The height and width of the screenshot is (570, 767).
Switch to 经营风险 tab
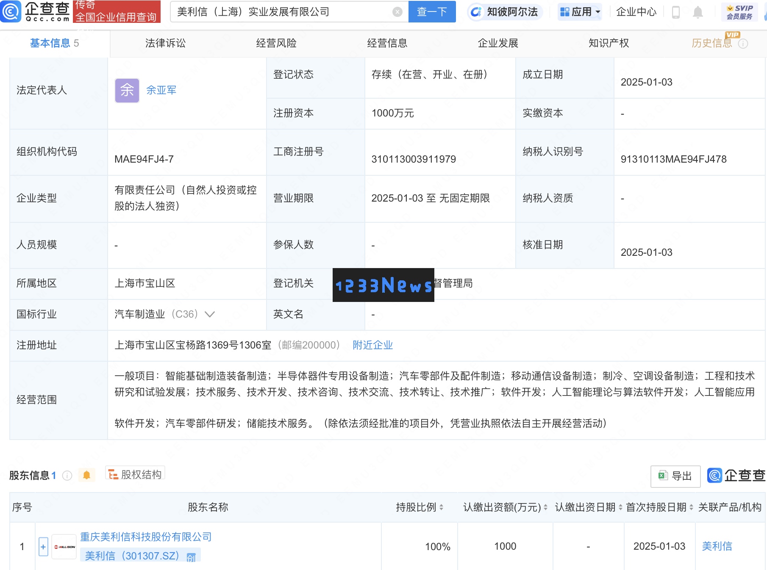(x=276, y=43)
